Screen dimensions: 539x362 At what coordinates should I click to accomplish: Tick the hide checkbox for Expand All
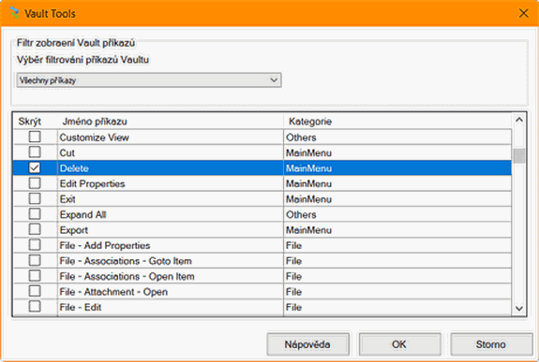pos(35,214)
